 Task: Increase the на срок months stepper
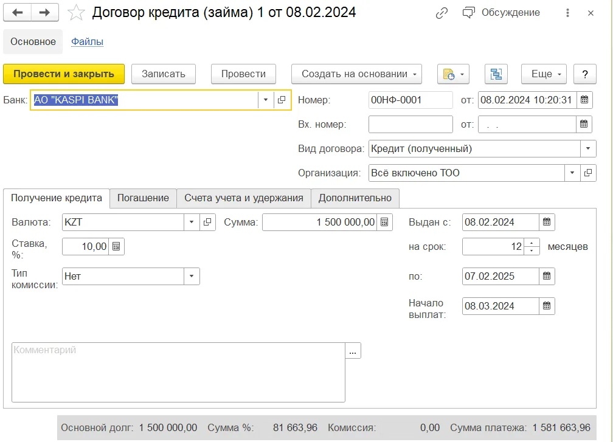(532, 243)
